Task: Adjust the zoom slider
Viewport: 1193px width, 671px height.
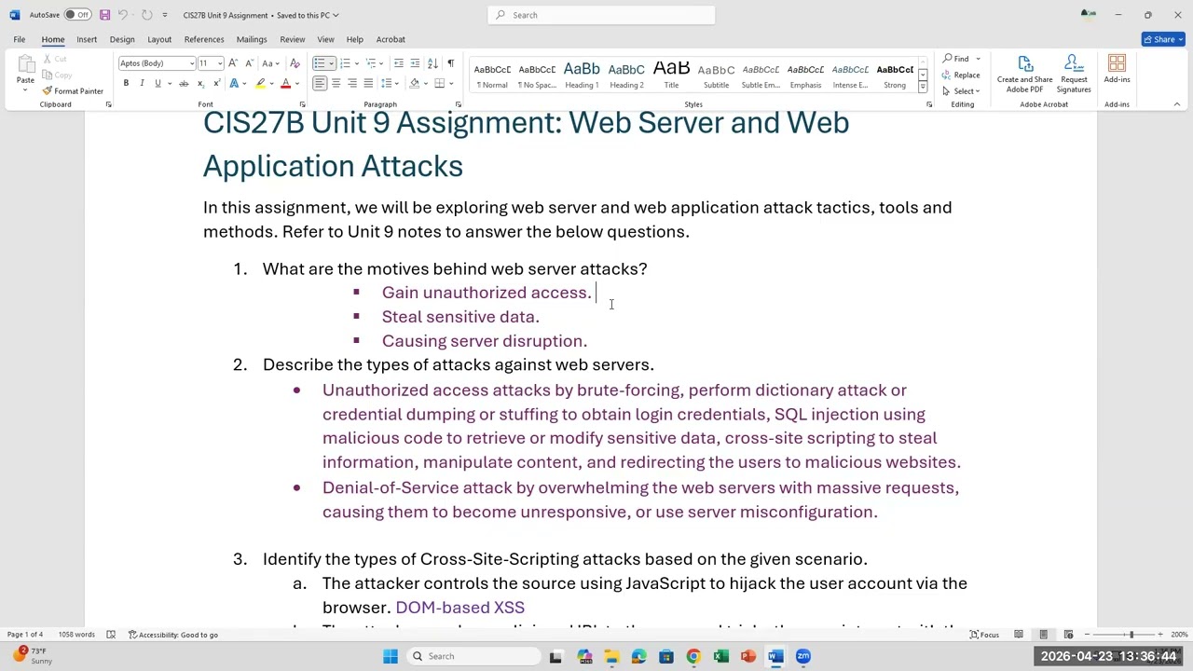Action: pos(1131,635)
